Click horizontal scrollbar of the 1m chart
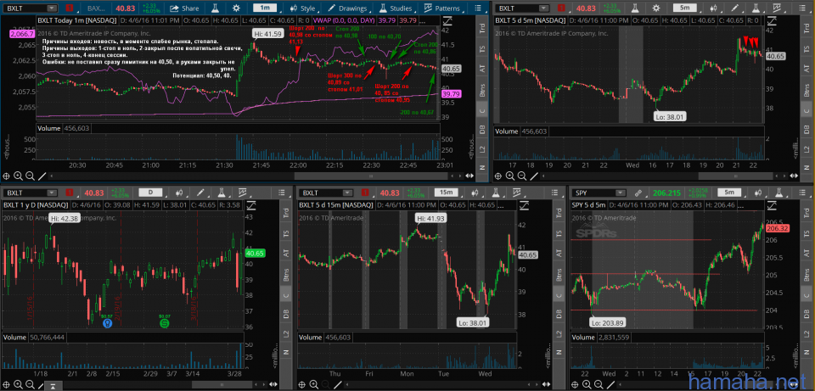 point(370,176)
